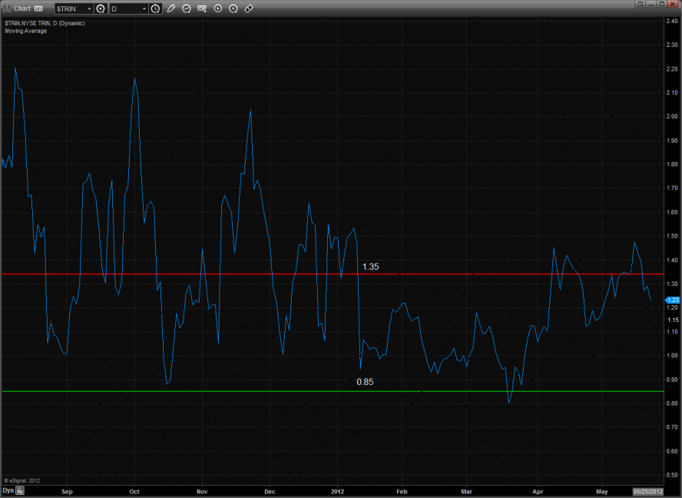Toggle the Dyn mode icon at bottom left

pos(21,490)
